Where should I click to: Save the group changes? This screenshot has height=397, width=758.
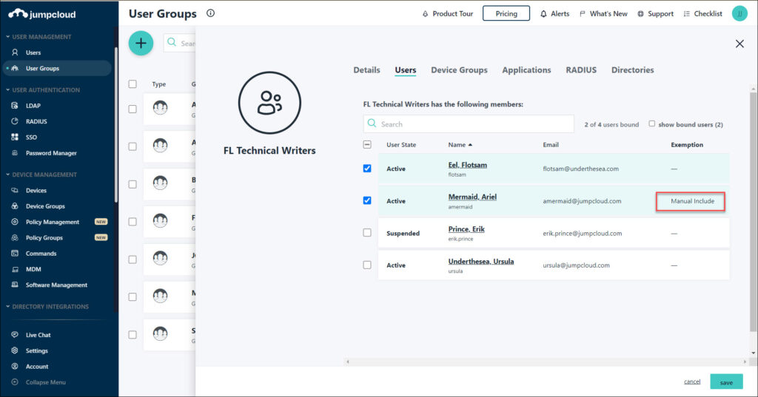click(x=726, y=382)
